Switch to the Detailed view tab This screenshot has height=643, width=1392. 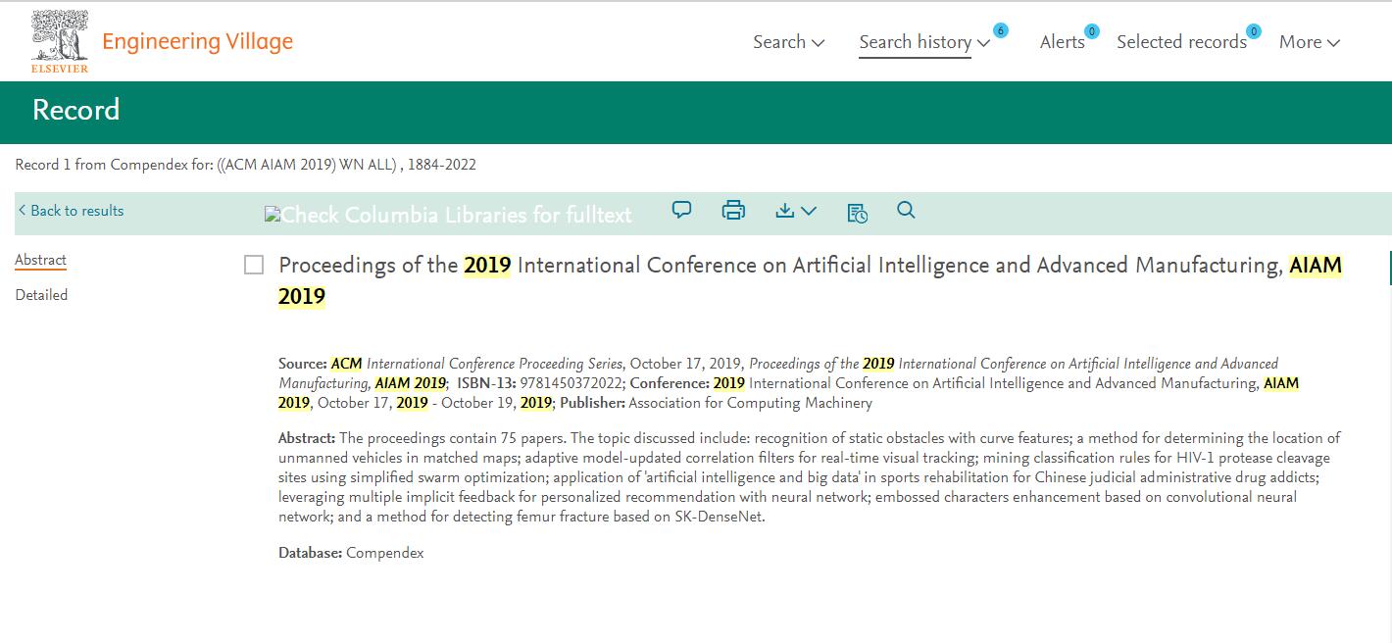pos(41,295)
